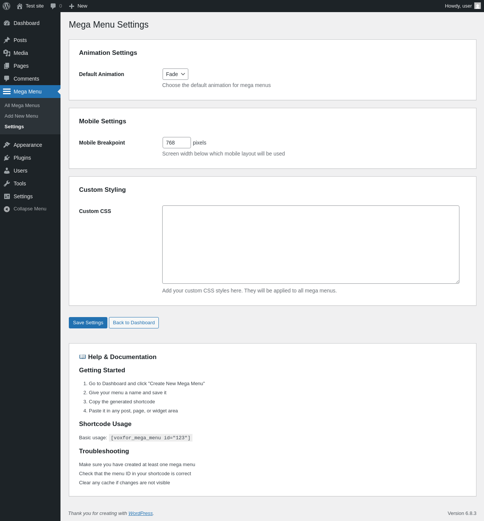Screen dimensions: 484x521
Task: Click the Posts pin icon
Action: point(7,40)
